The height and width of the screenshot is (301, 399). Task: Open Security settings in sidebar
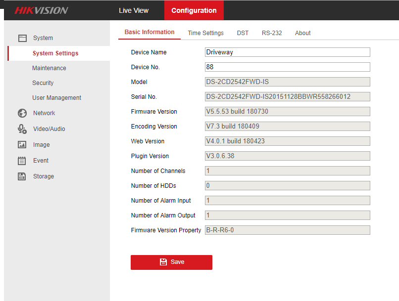click(x=43, y=83)
